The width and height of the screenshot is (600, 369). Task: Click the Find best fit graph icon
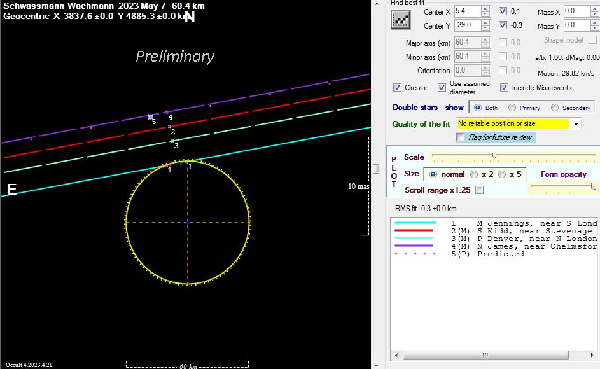pyautogui.click(x=400, y=20)
